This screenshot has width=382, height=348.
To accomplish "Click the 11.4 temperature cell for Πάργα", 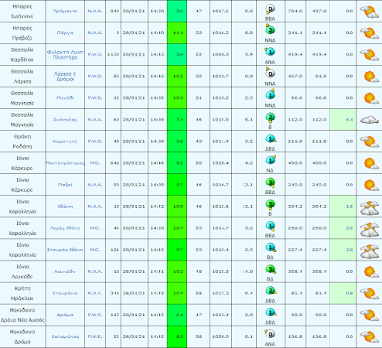I will (177, 33).
